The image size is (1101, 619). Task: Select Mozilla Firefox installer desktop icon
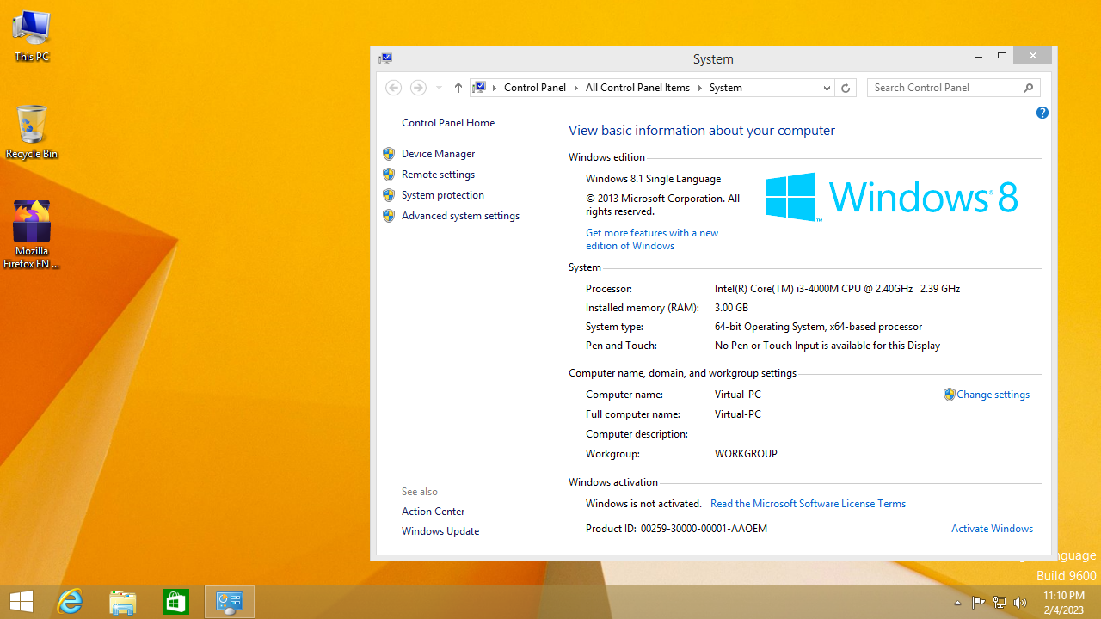coord(32,233)
